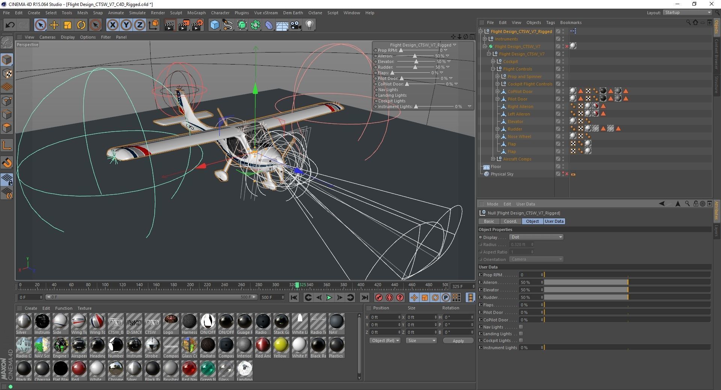
Task: Enable the Nav Lights checkbox in attributes
Action: point(521,327)
